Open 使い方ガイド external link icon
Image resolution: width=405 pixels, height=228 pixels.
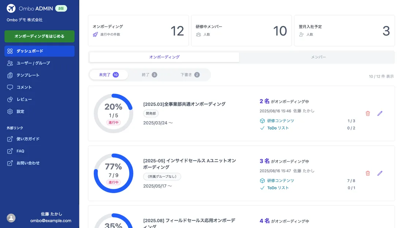pyautogui.click(x=10, y=139)
